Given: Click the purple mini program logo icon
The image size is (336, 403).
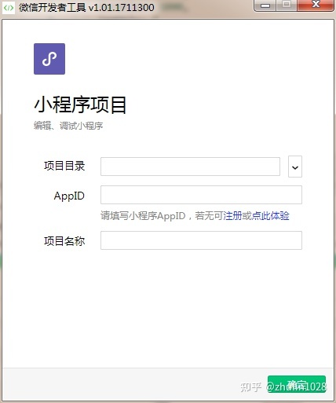Looking at the screenshot, I should (49, 59).
